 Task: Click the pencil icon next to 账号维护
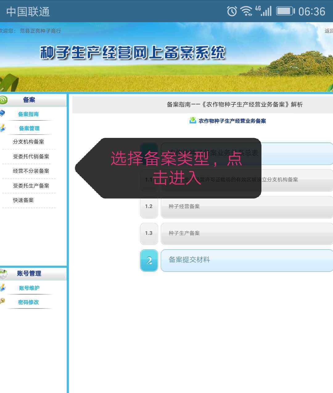pyautogui.click(x=3, y=287)
